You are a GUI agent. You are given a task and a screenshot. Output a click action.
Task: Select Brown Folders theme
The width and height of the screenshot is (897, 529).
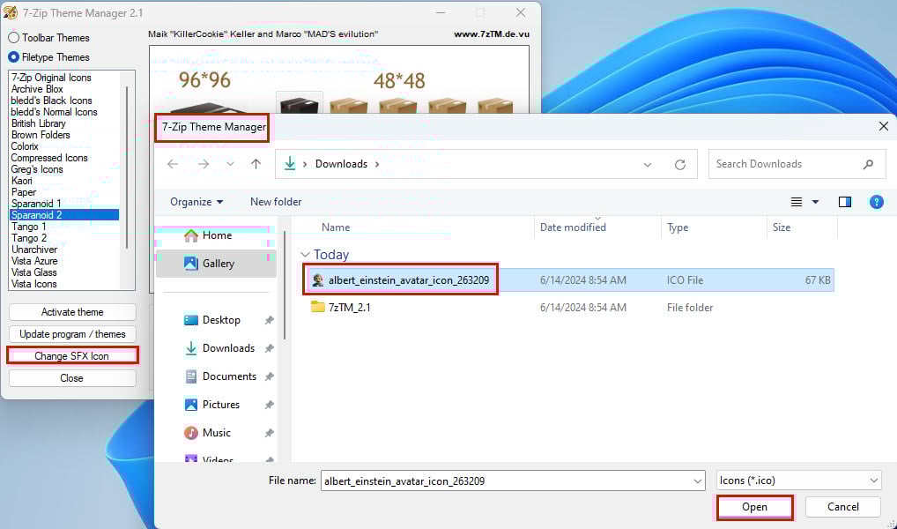pos(41,135)
